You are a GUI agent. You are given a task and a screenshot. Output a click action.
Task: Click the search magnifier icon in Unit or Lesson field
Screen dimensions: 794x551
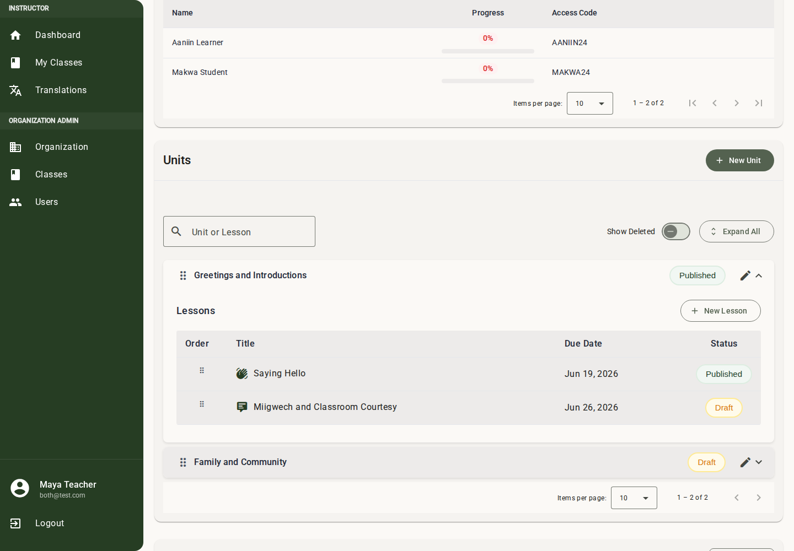click(176, 231)
